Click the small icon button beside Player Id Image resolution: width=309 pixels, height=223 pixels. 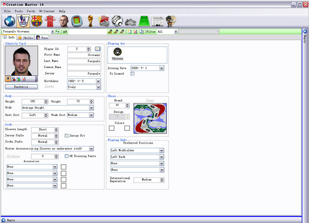click(98, 48)
